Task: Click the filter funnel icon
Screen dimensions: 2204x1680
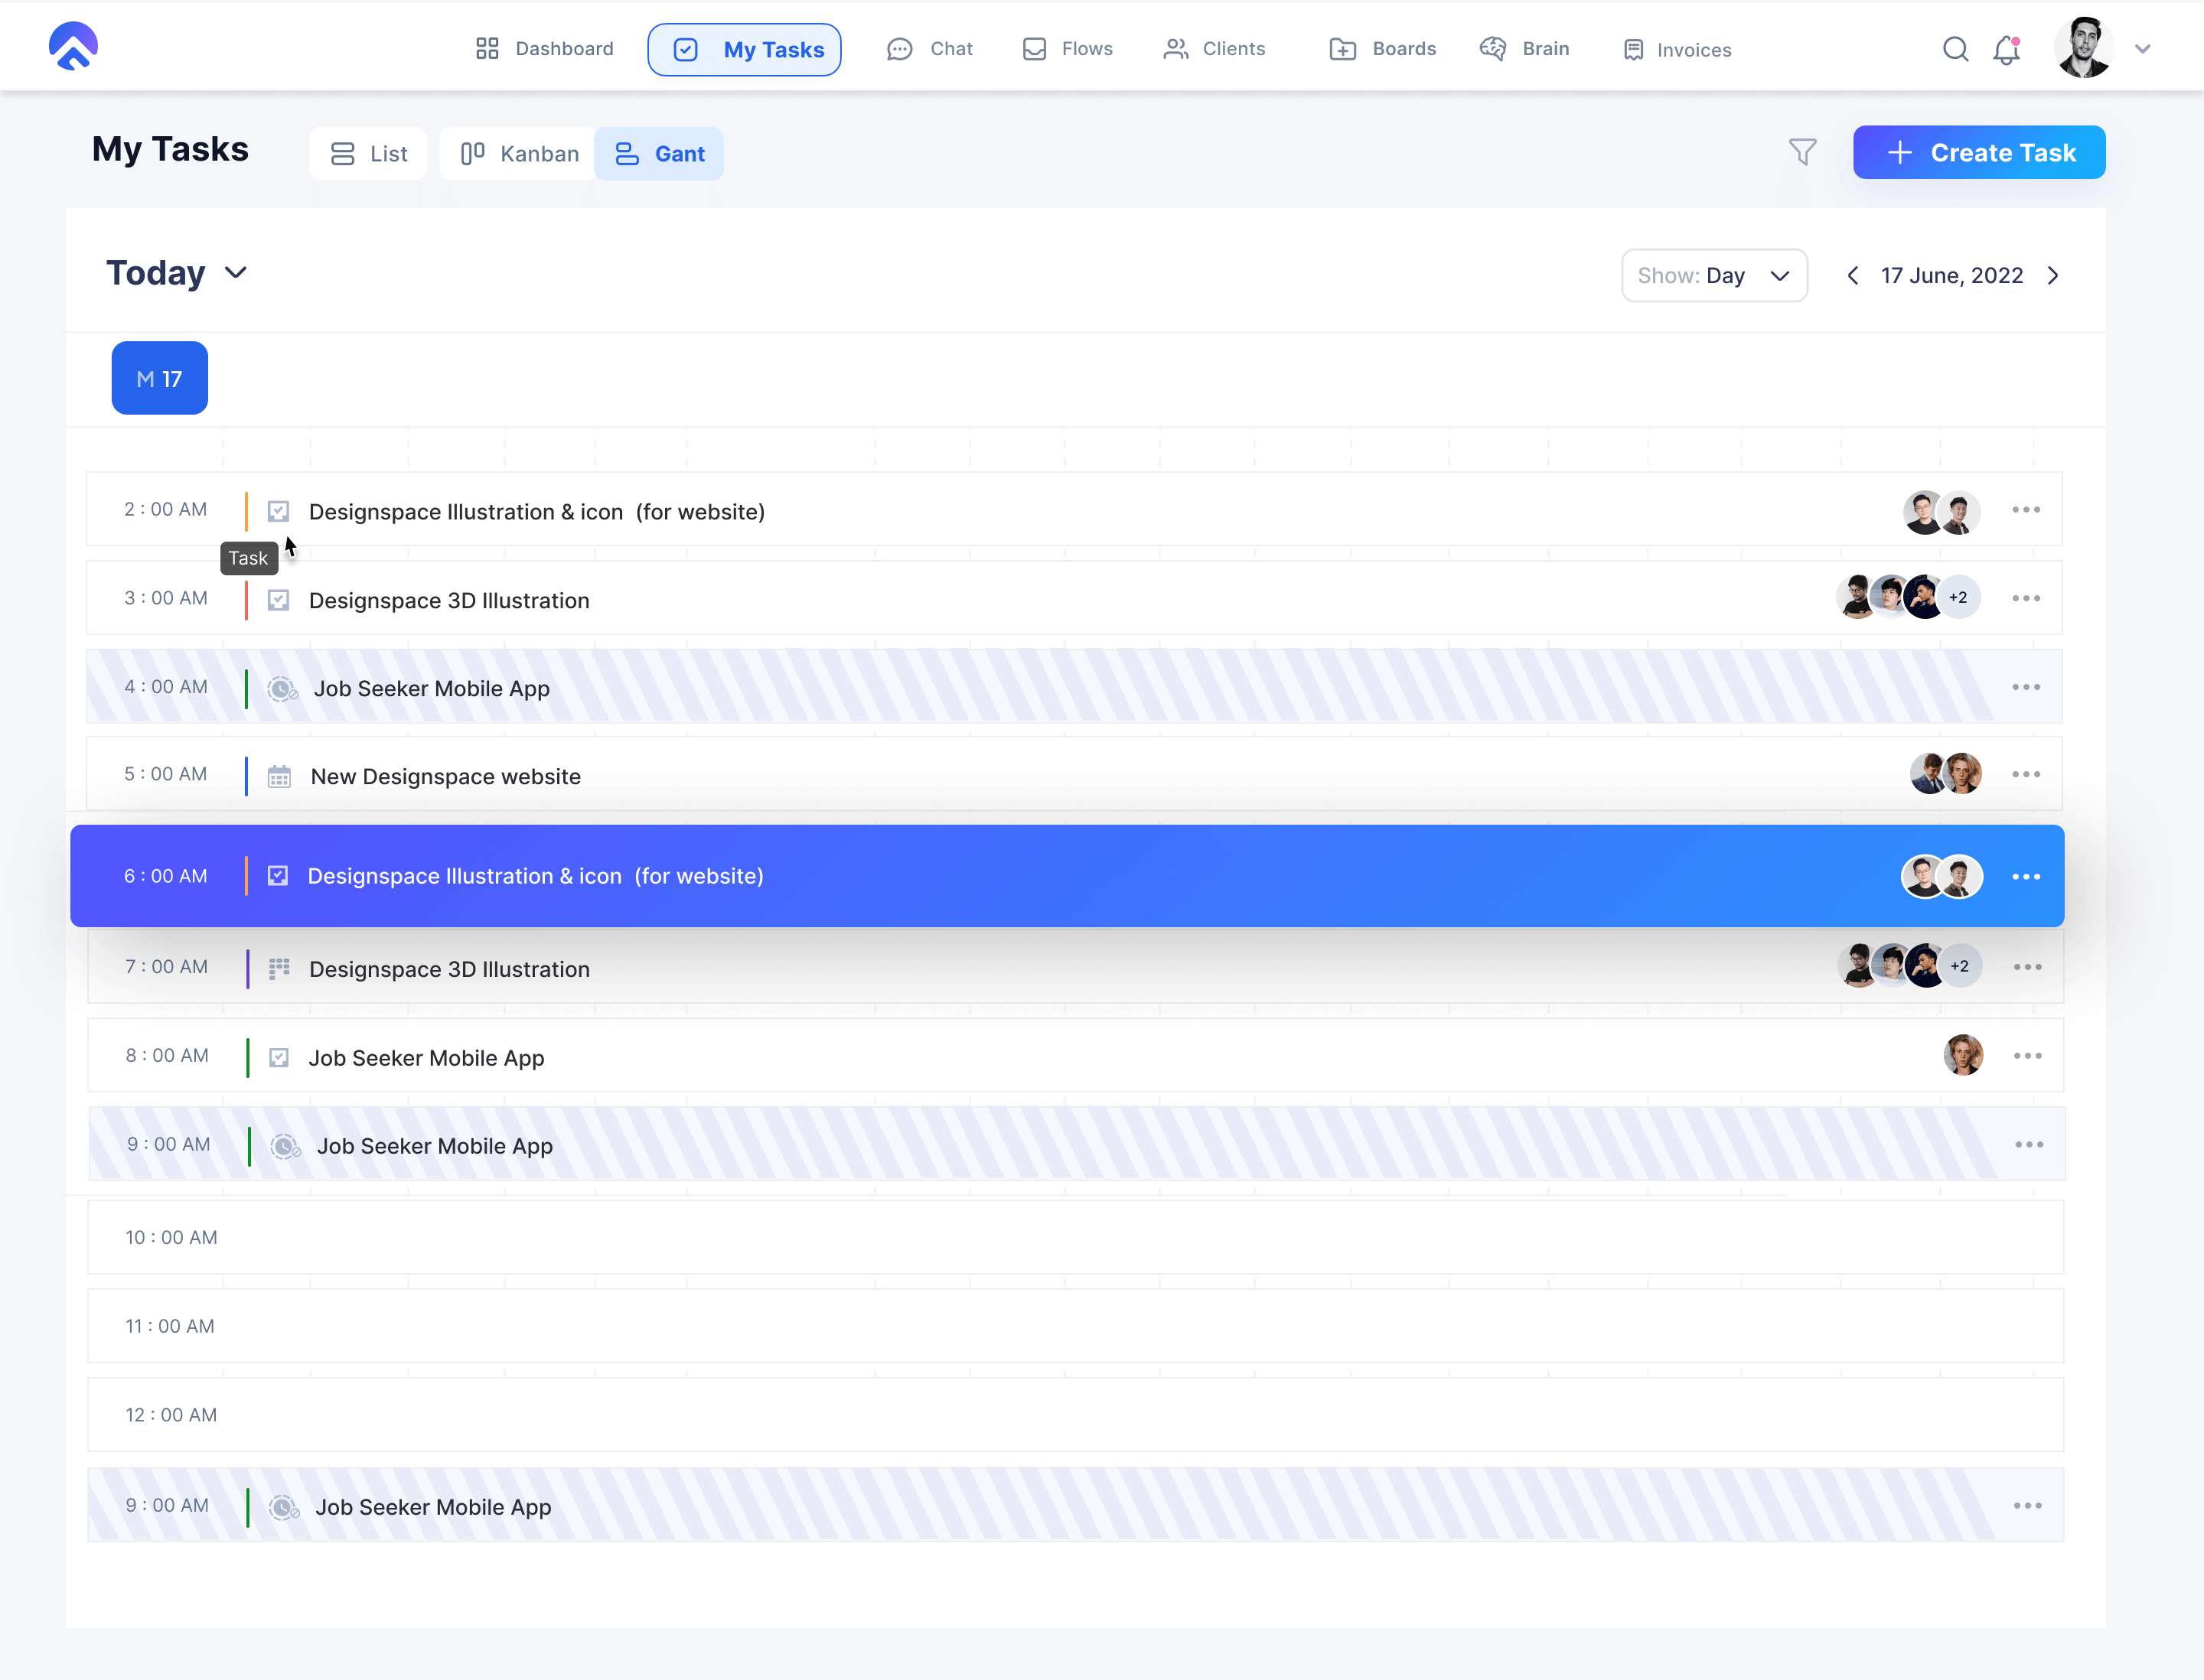Action: 1801,152
